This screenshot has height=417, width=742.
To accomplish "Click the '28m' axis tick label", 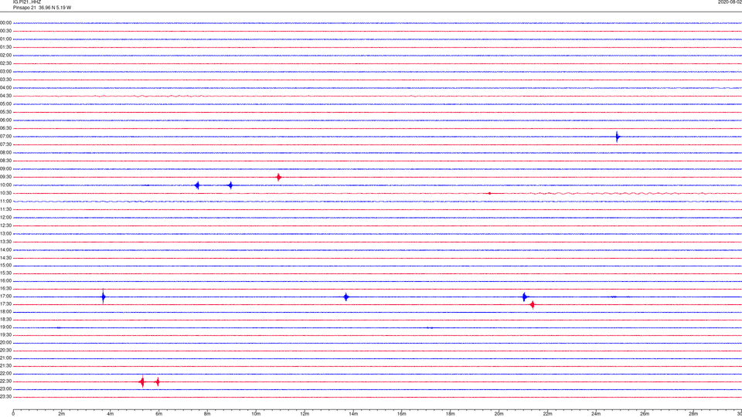I will (693, 414).
